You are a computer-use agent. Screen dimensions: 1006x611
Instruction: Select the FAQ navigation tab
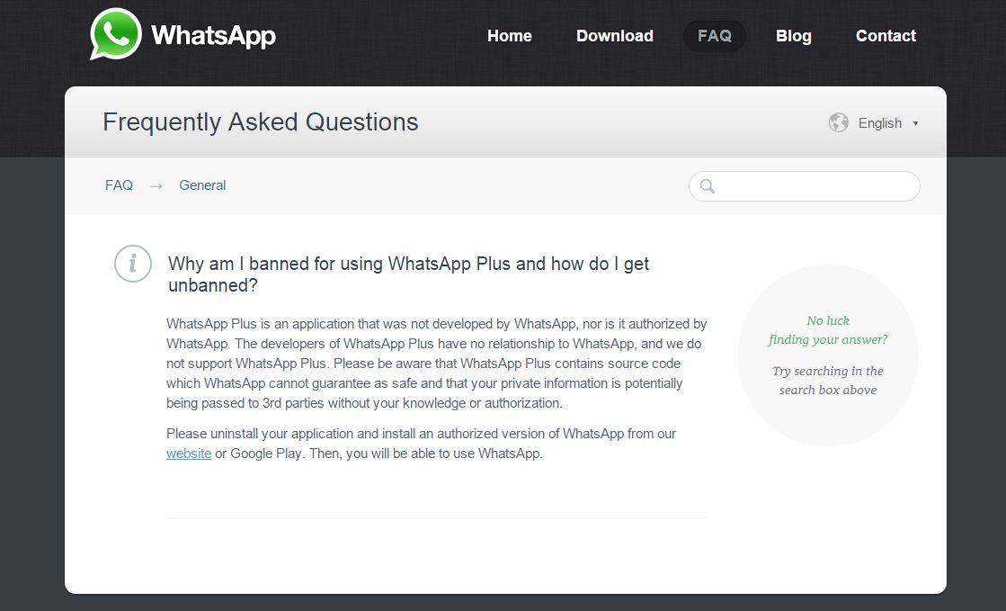pos(715,36)
